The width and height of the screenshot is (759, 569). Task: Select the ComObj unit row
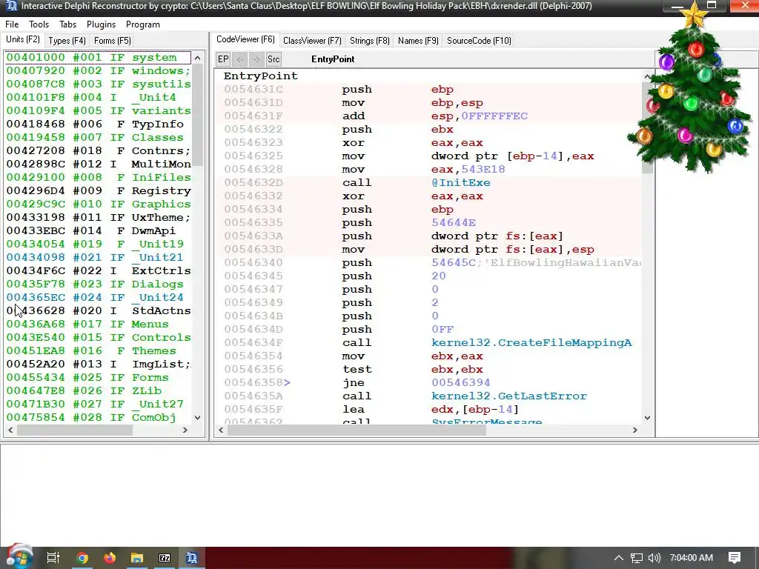click(x=98, y=418)
